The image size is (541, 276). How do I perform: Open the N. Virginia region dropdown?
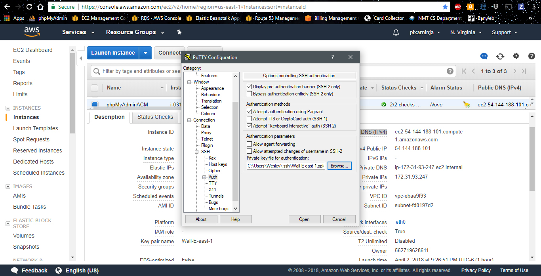[x=466, y=32]
